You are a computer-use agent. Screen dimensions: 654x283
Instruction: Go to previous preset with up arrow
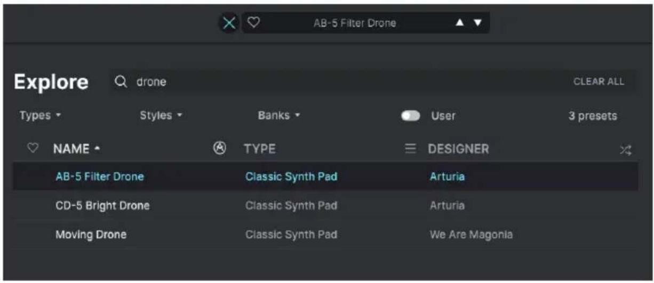(x=461, y=23)
